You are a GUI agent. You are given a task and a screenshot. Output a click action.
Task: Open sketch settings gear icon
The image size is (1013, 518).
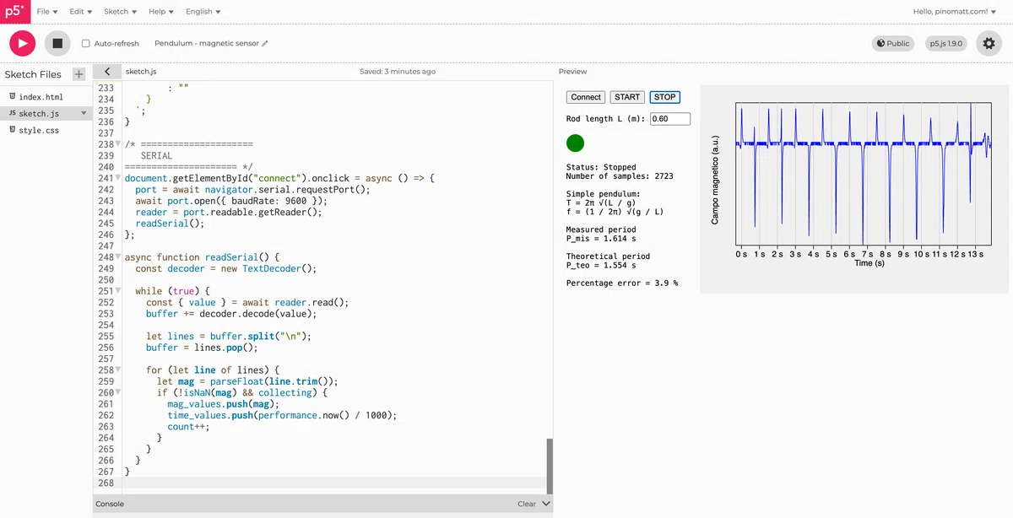click(x=989, y=43)
